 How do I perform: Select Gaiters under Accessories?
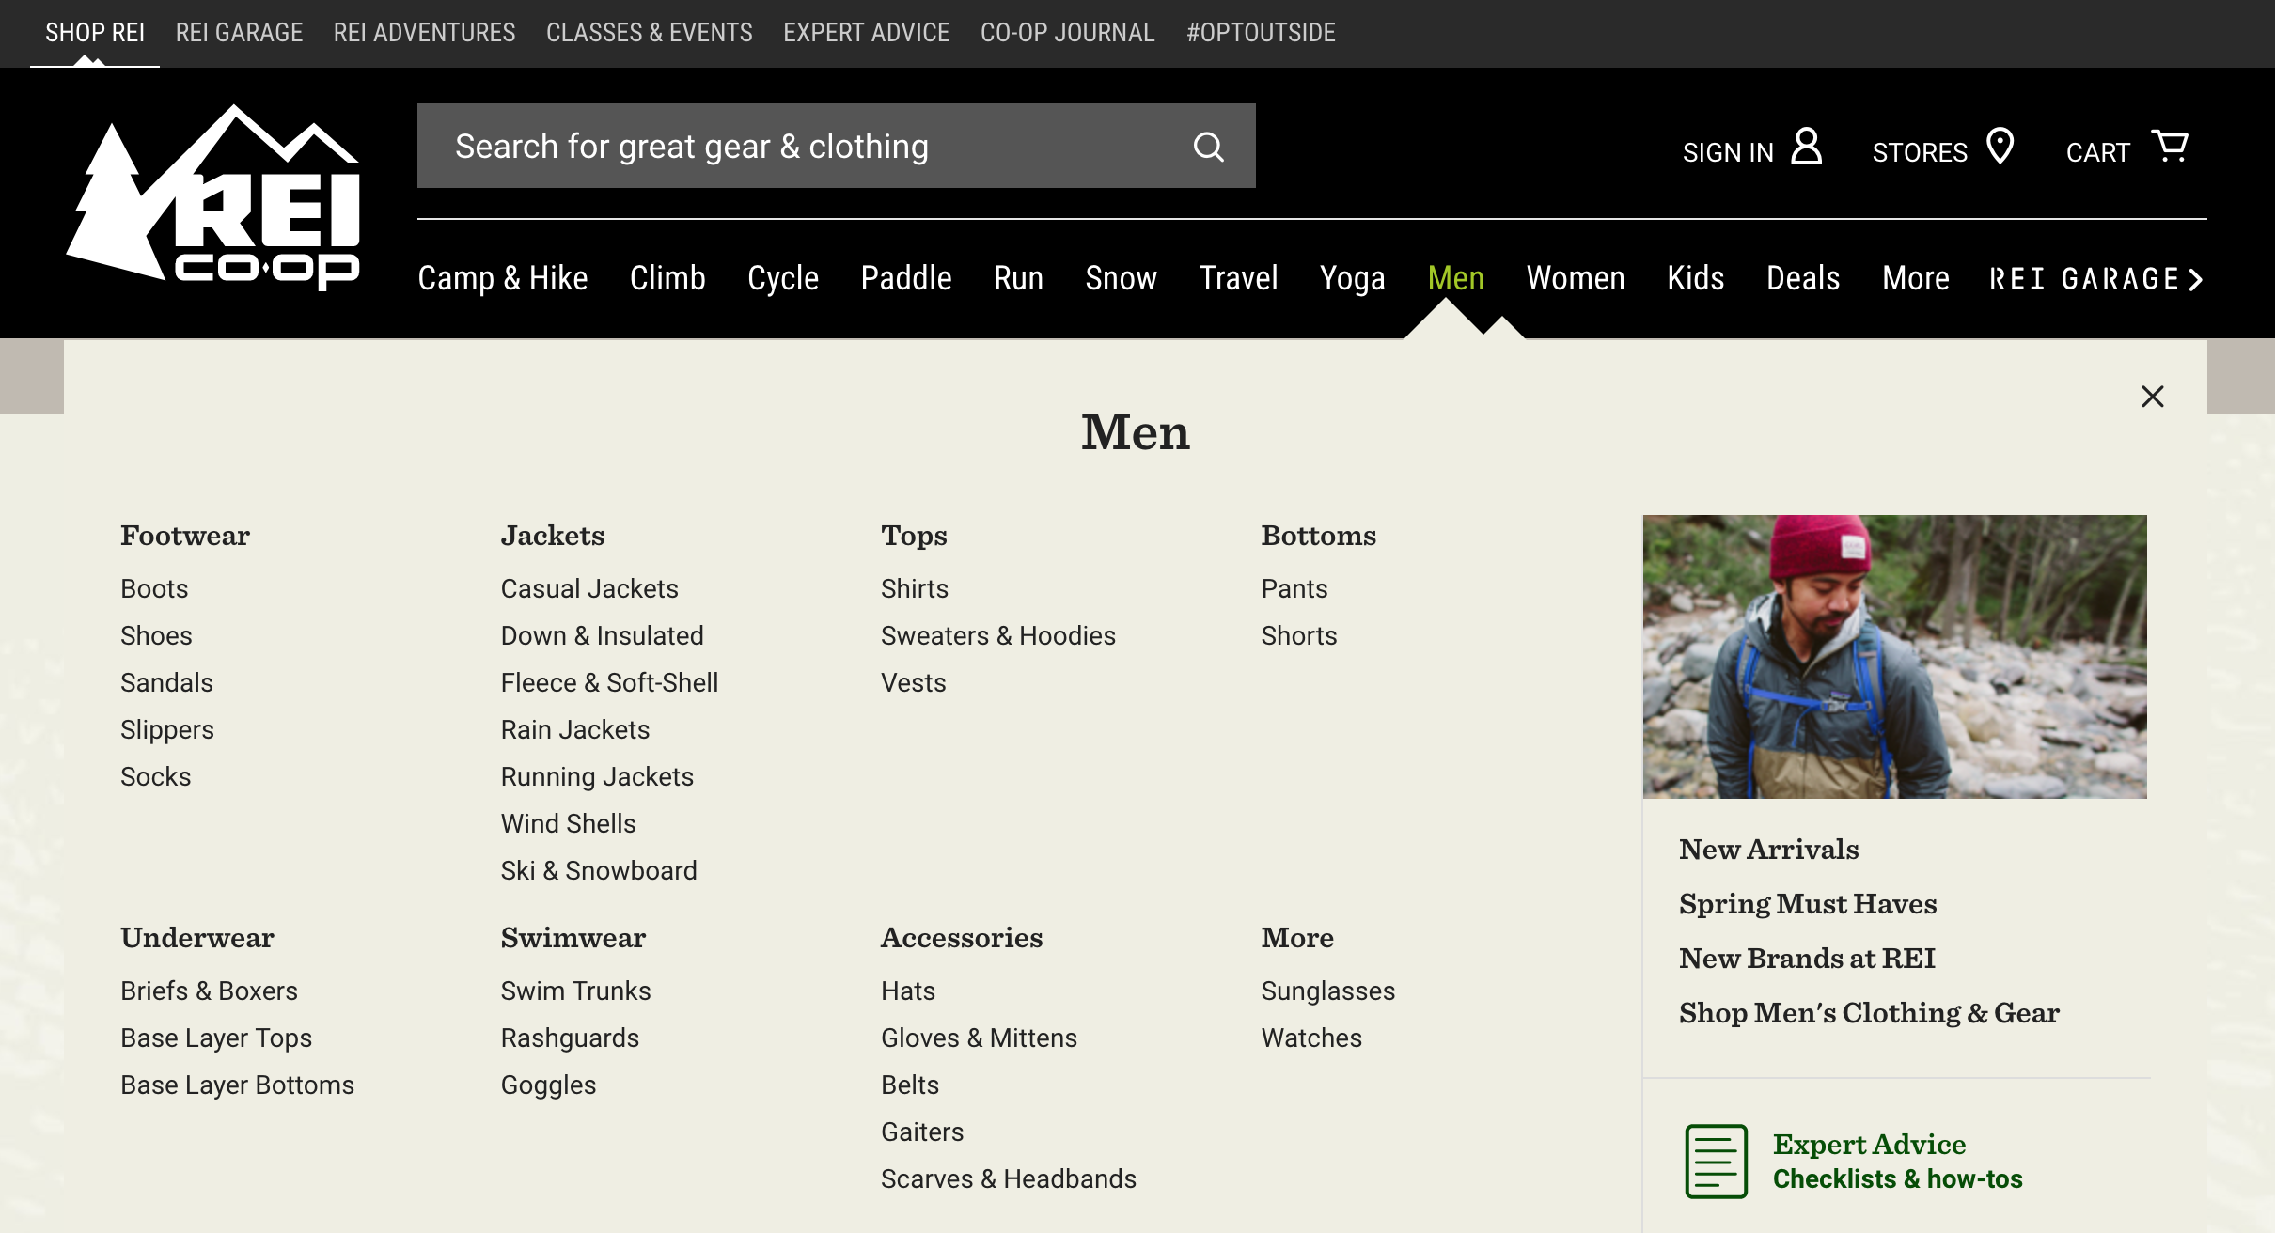922,1132
